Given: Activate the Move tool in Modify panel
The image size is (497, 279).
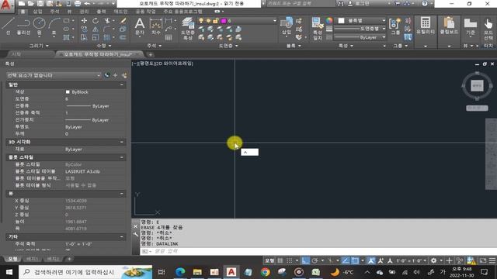Looking at the screenshot, I should pos(84,21).
